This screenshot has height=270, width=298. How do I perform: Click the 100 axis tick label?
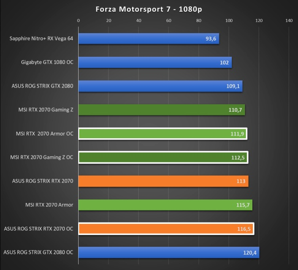229,21
